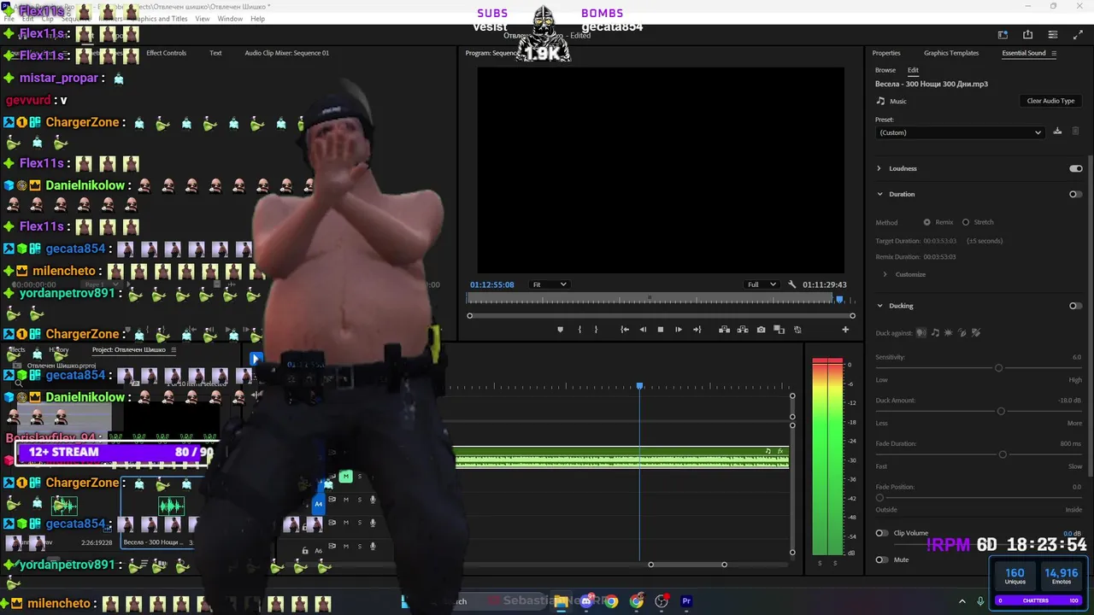Click the Mark Out brace icon

(596, 330)
